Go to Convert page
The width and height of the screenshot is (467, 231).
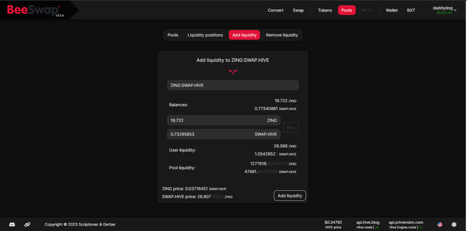point(275,10)
